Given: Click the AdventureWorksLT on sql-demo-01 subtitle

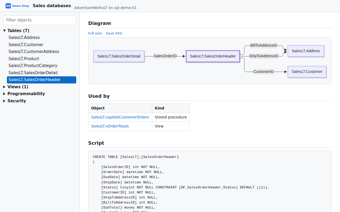Looking at the screenshot, I should pos(105,8).
